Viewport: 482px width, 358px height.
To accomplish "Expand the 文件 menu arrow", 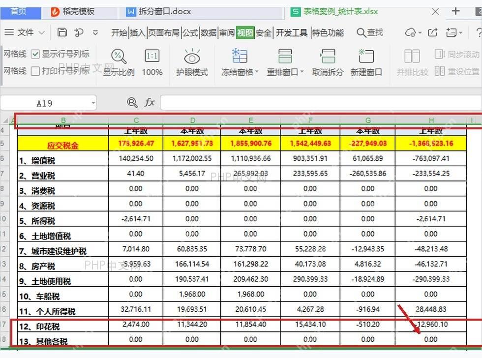I will pos(42,32).
